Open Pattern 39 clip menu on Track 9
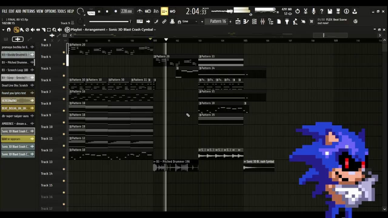This screenshot has width=388, height=218. click(200, 115)
